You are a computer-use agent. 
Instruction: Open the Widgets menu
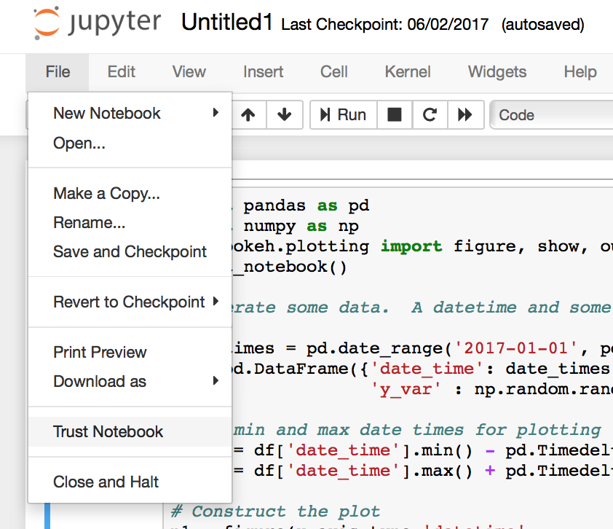click(x=497, y=71)
